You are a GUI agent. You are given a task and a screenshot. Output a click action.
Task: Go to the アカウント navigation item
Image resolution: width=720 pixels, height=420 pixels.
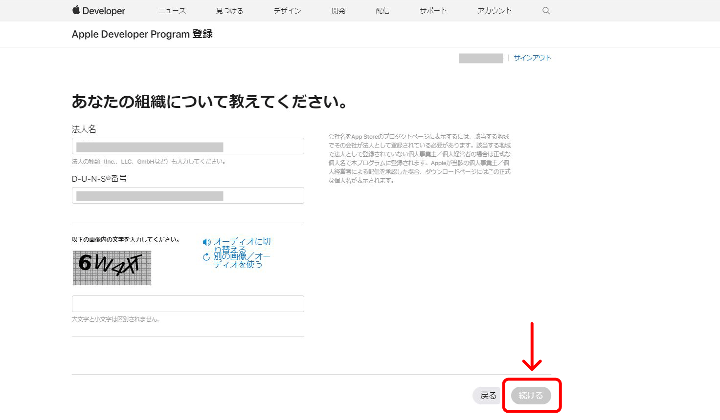494,11
